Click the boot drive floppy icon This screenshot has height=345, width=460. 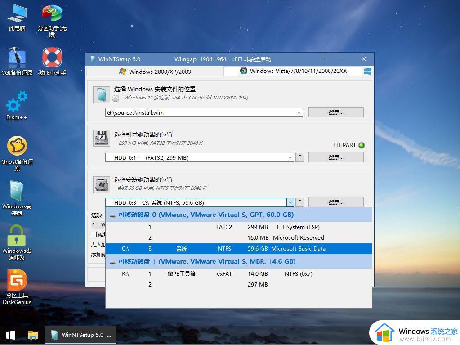coord(102,138)
